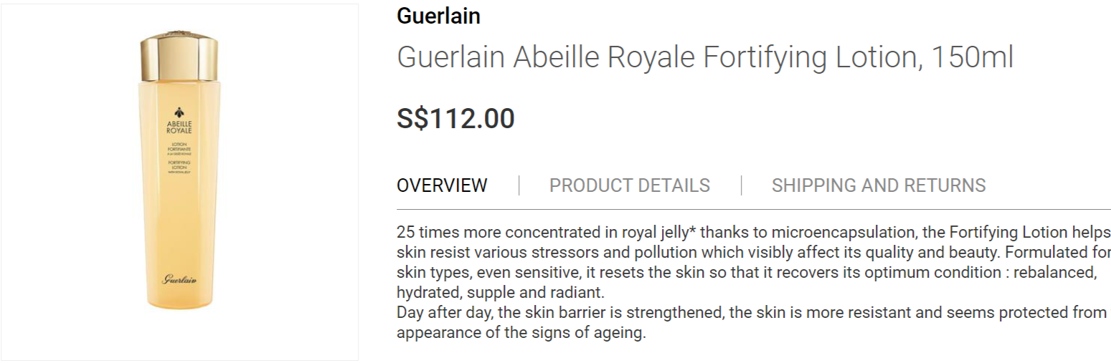The height and width of the screenshot is (363, 1111).
Task: Click the Abeille Royale label on the bottle
Action: [179, 126]
